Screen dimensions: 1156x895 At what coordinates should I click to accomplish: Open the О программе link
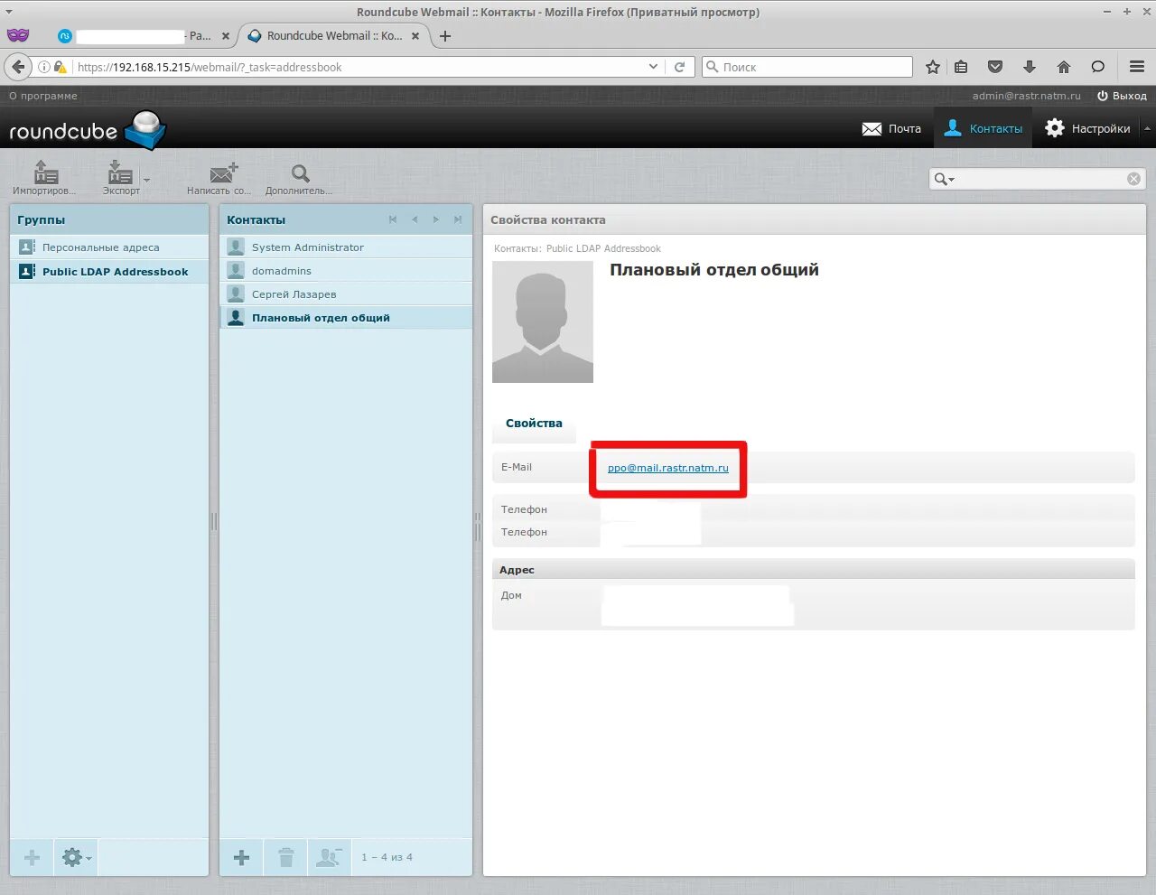coord(43,96)
